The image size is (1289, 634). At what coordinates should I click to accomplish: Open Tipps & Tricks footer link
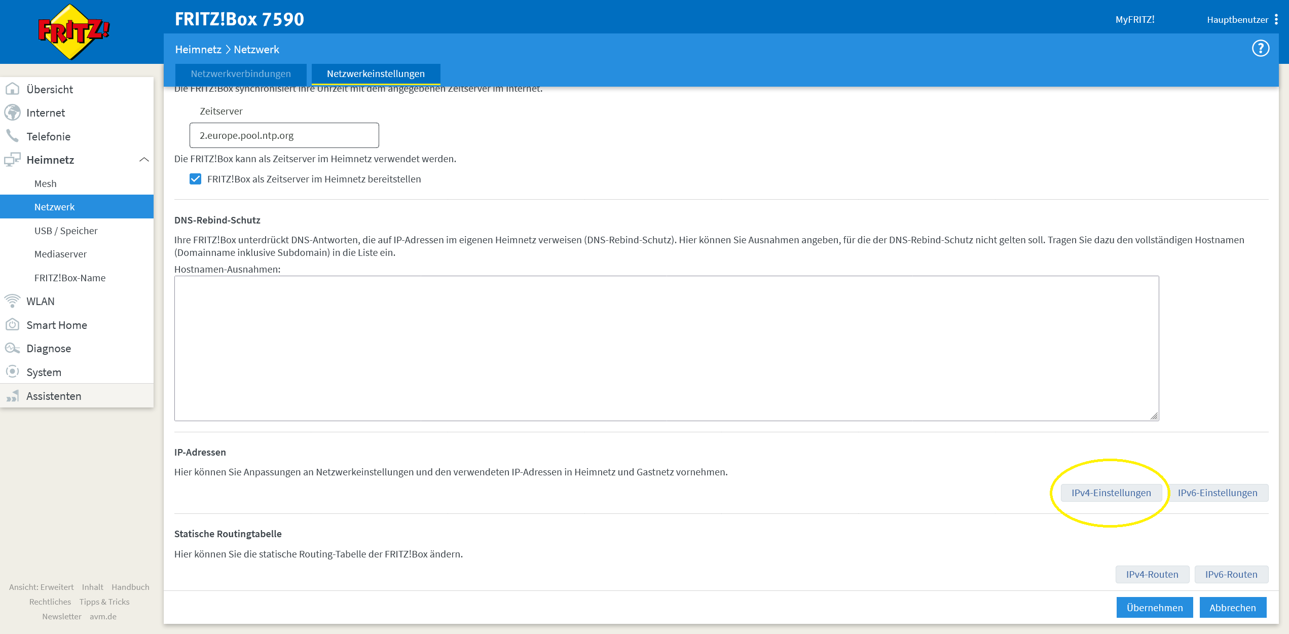tap(104, 602)
